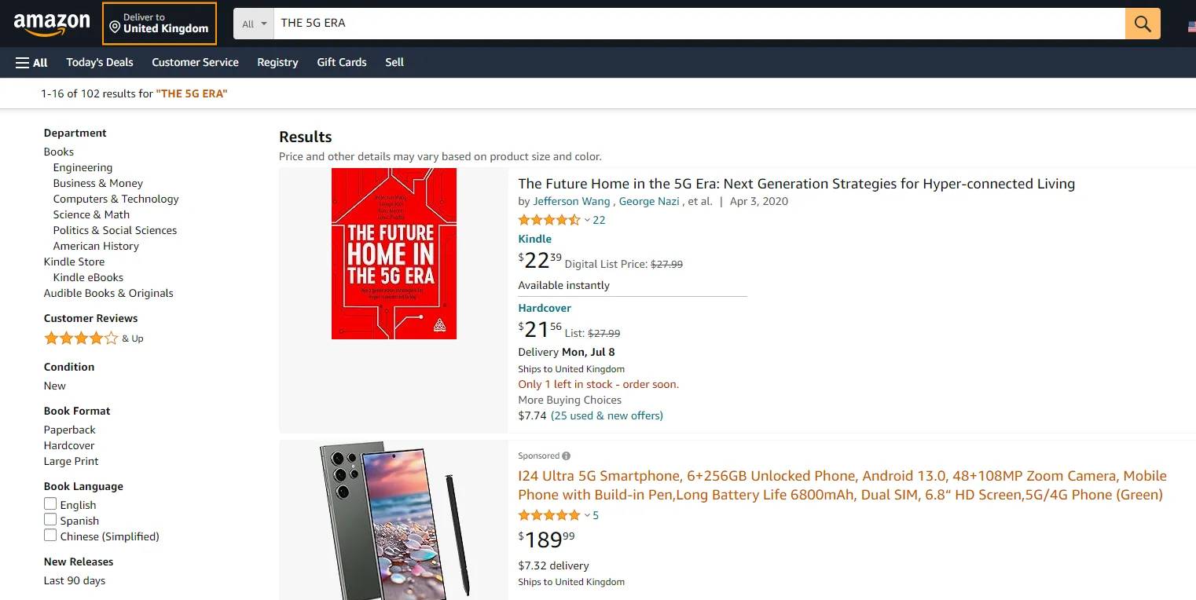Click the US flag language icon
The height and width of the screenshot is (600, 1196).
(x=1191, y=26)
